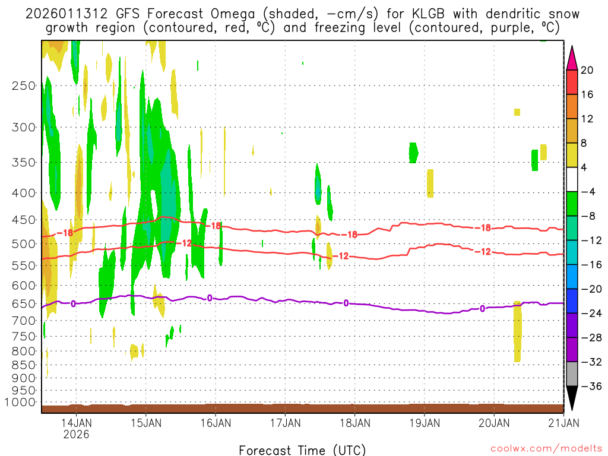Click the gray swatch between -32 and -36

coord(572,374)
